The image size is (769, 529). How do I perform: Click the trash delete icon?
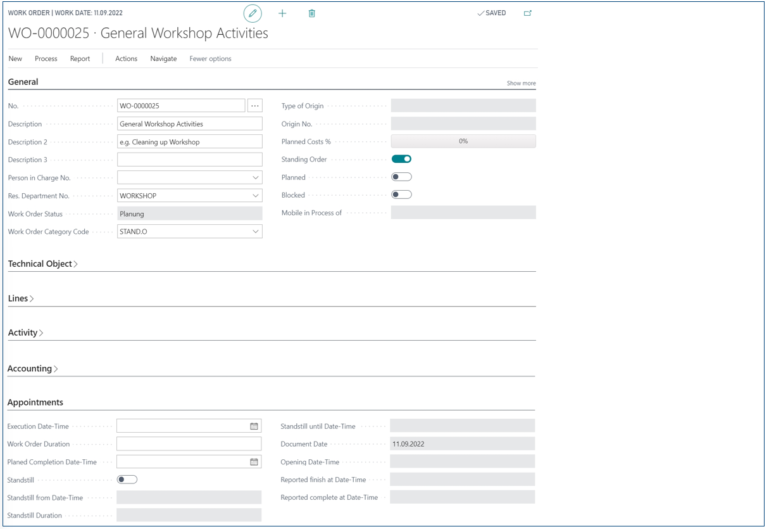tap(311, 13)
